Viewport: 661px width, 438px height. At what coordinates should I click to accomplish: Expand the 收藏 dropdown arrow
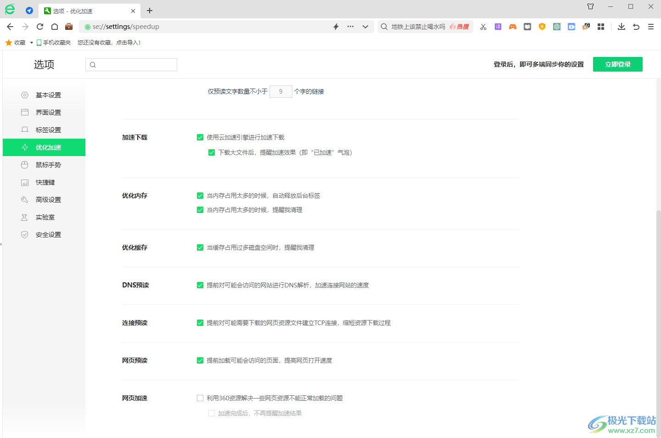pos(31,43)
